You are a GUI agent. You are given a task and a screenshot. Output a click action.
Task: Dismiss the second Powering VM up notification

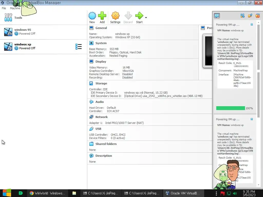[x=252, y=119]
